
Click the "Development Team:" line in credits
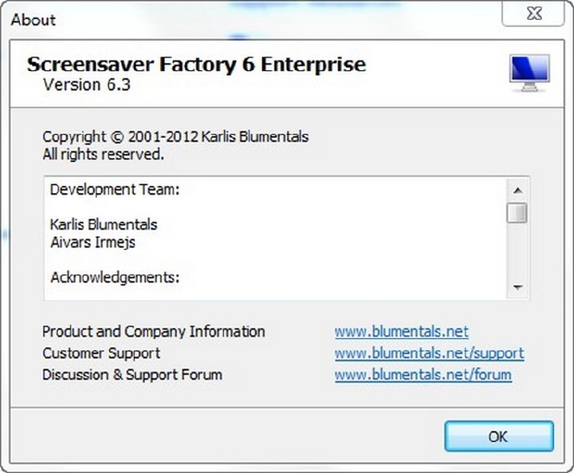tap(115, 190)
